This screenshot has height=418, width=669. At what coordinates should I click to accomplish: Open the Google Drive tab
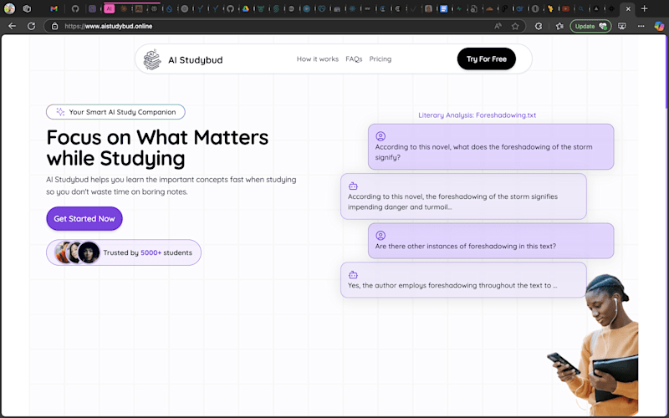tap(245, 8)
